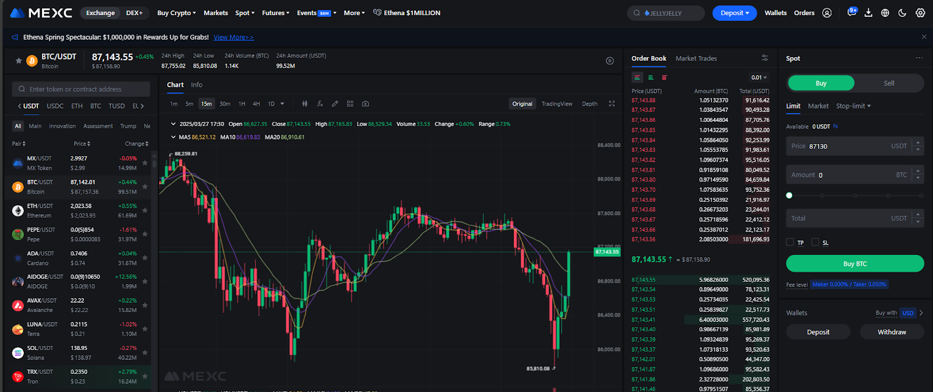Click the transfer icon next to Available
Image resolution: width=933 pixels, height=392 pixels.
pos(836,126)
